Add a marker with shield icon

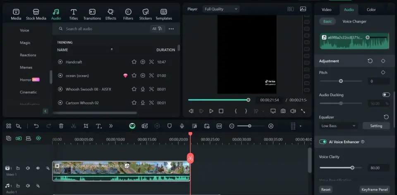tap(170, 126)
